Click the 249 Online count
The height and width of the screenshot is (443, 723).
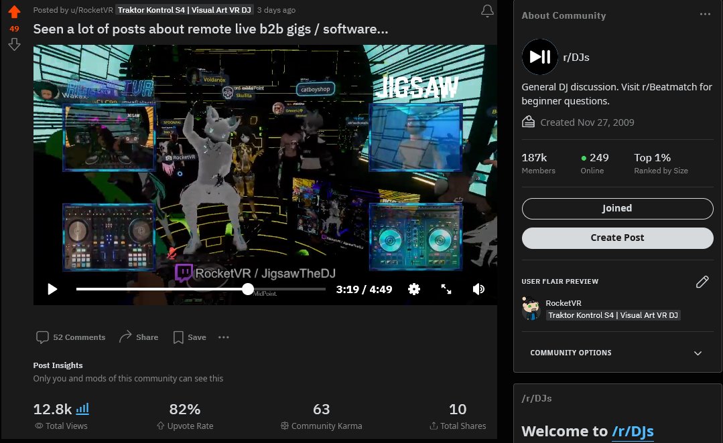tap(595, 163)
